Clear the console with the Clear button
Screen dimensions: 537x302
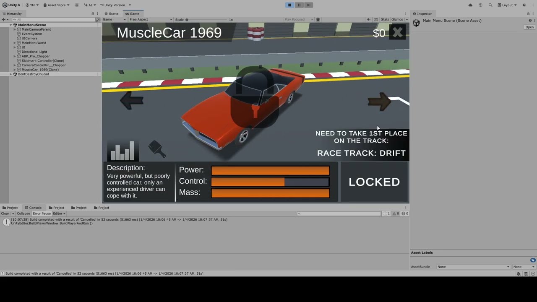coord(5,213)
